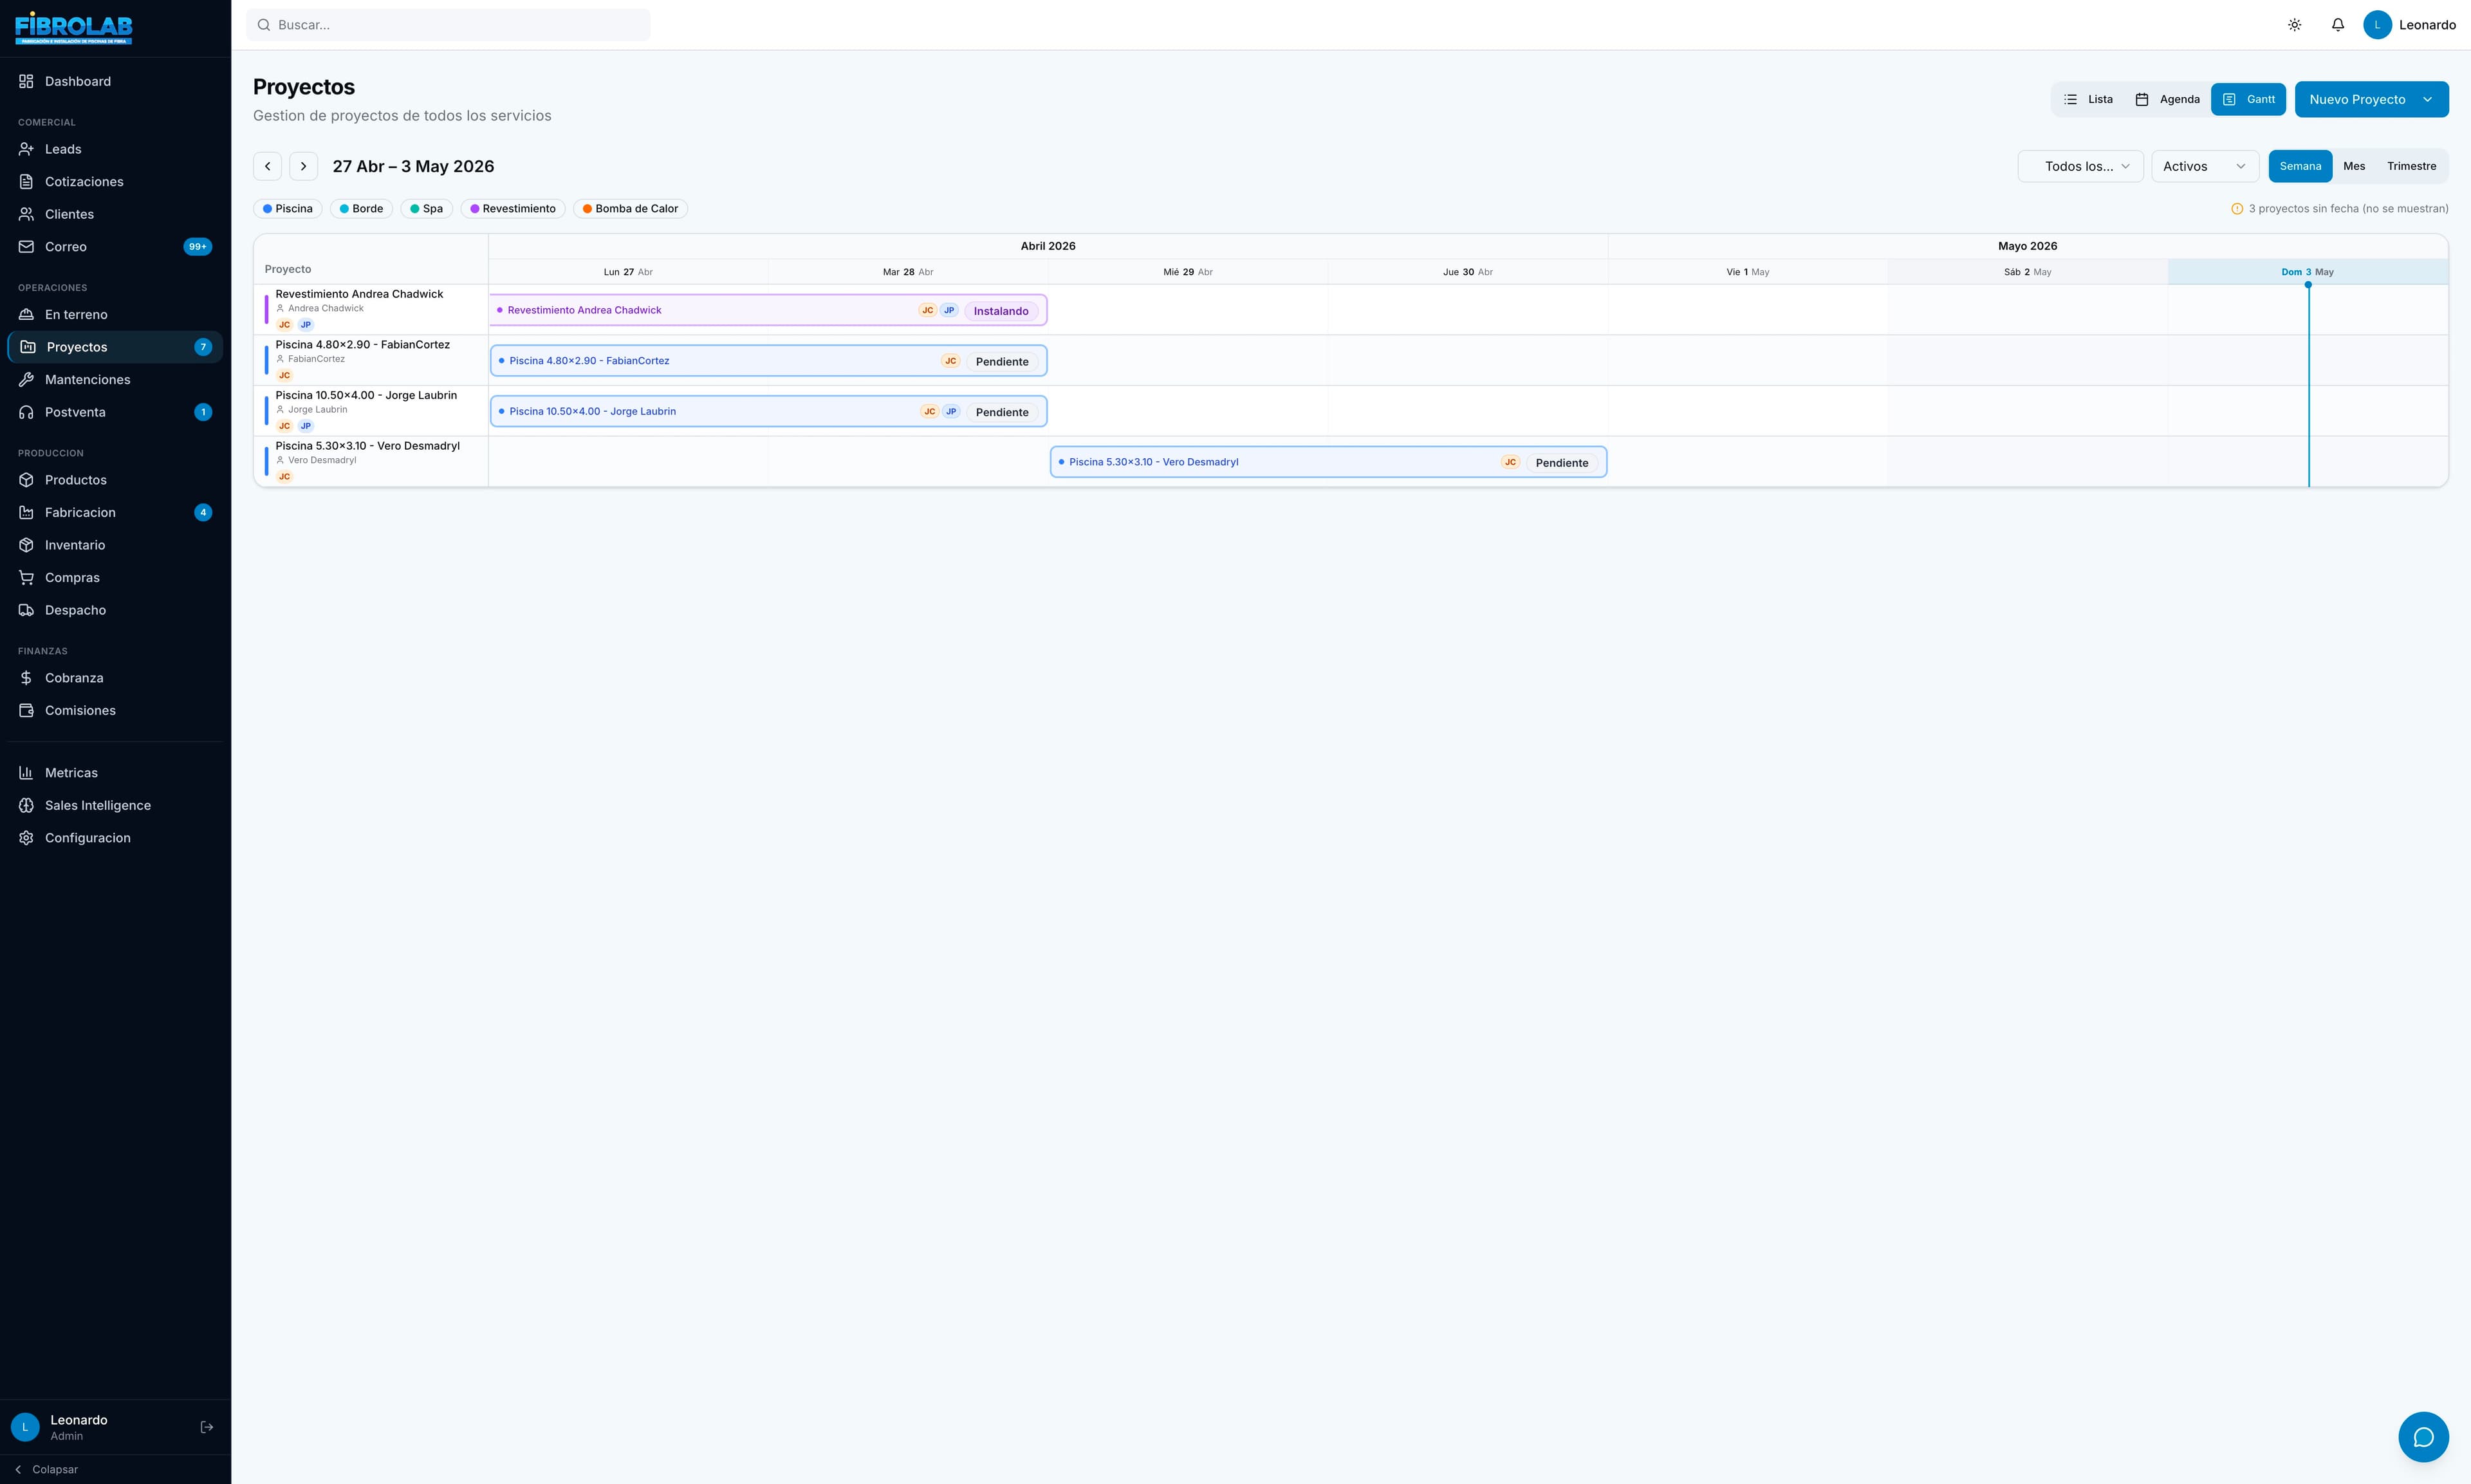Open the notifications bell

point(2337,25)
